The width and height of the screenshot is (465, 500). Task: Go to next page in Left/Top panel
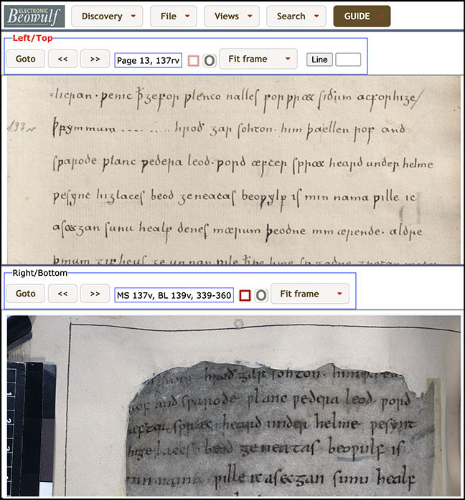click(x=95, y=59)
